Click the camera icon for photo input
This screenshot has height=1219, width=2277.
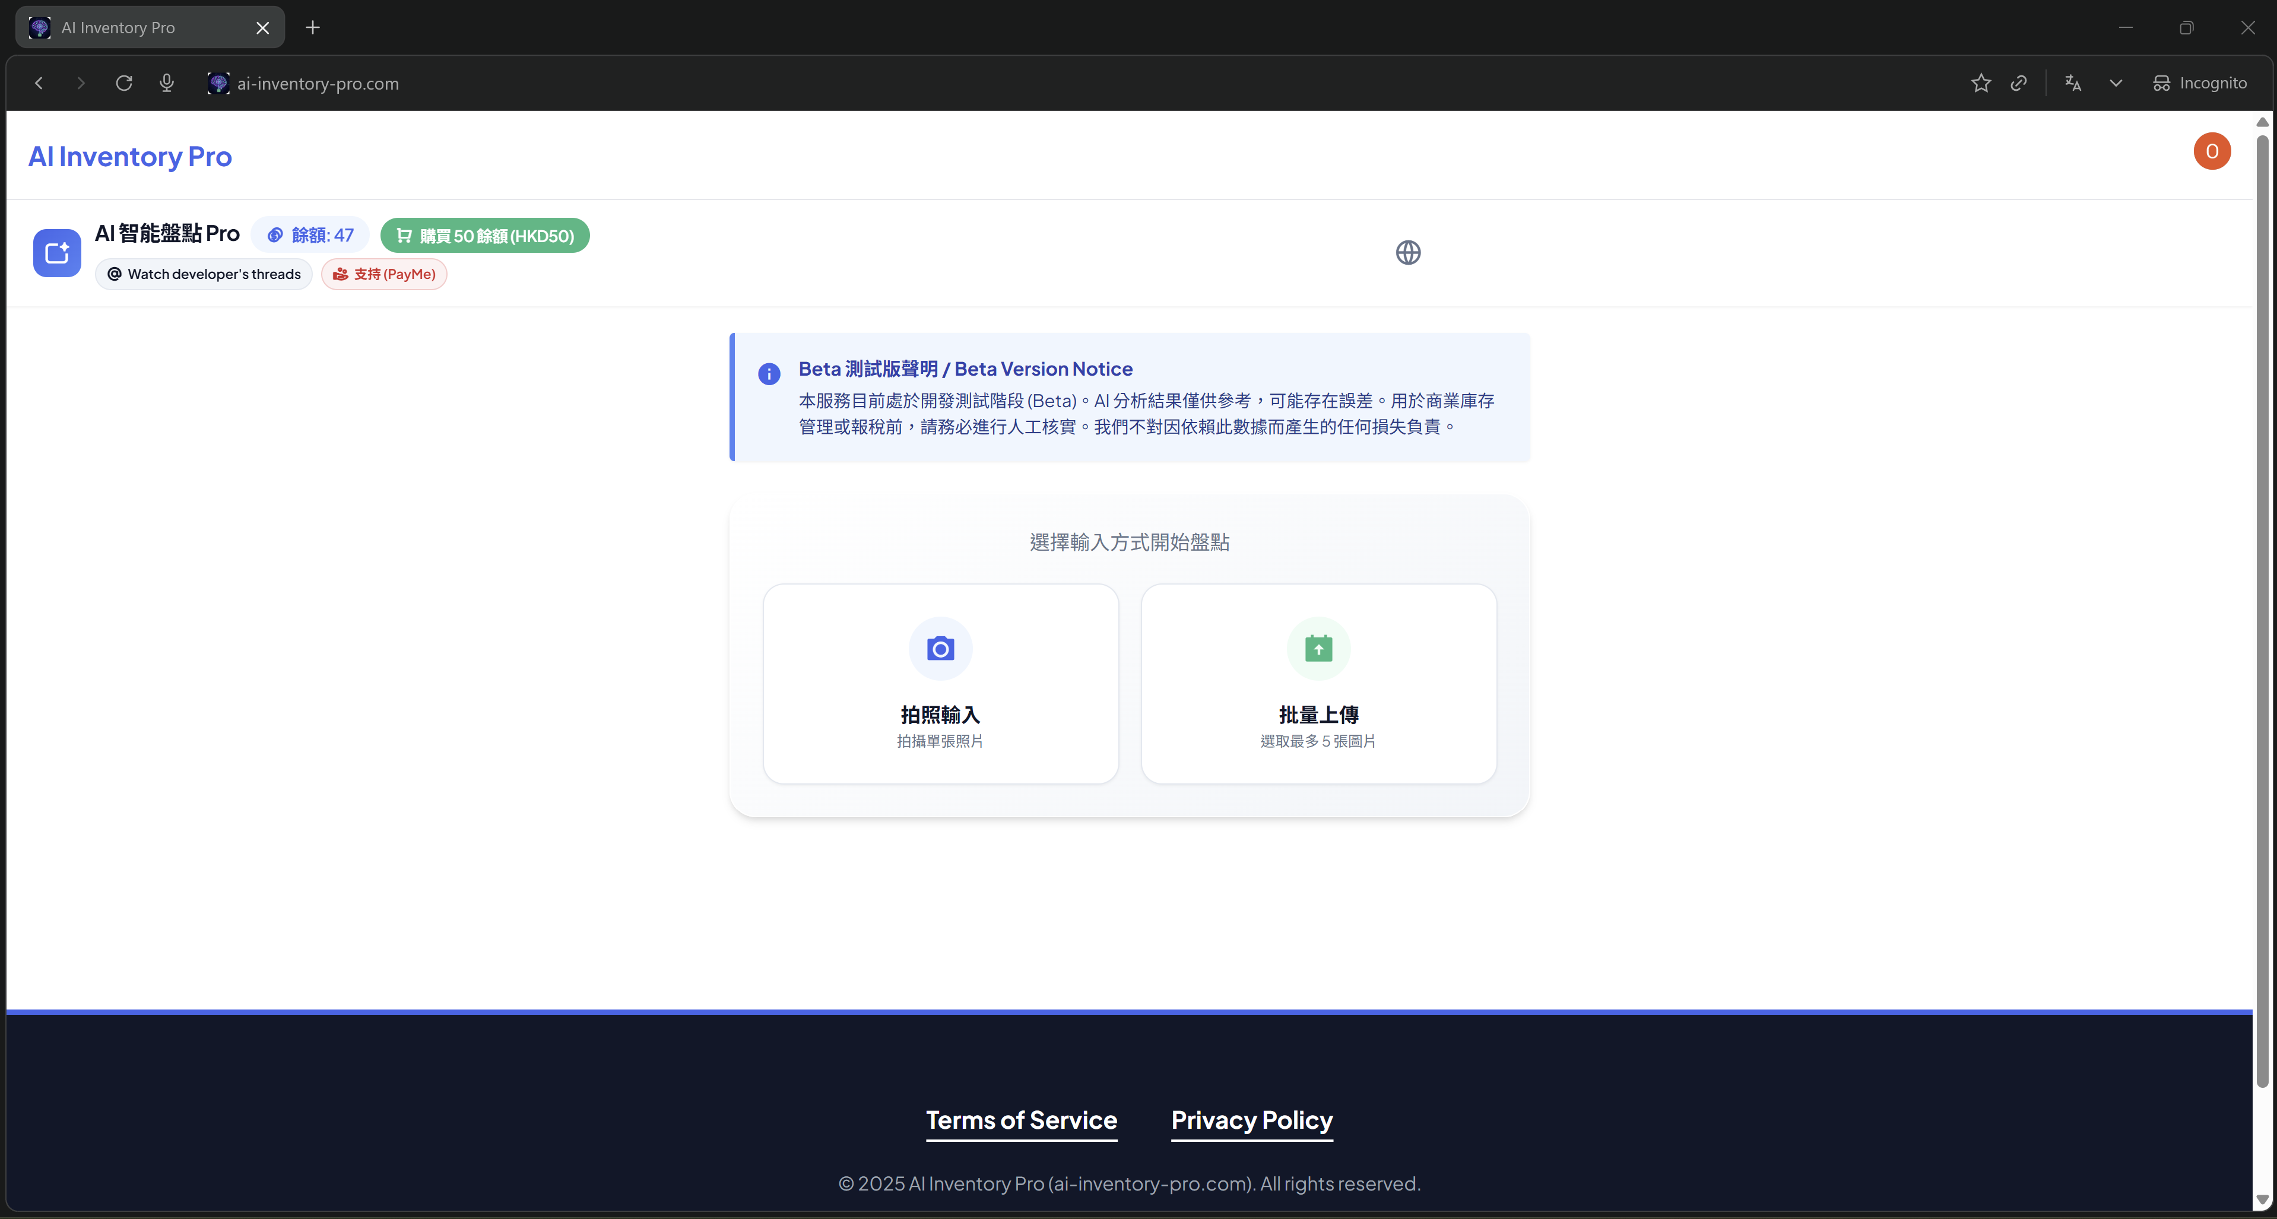click(x=940, y=649)
